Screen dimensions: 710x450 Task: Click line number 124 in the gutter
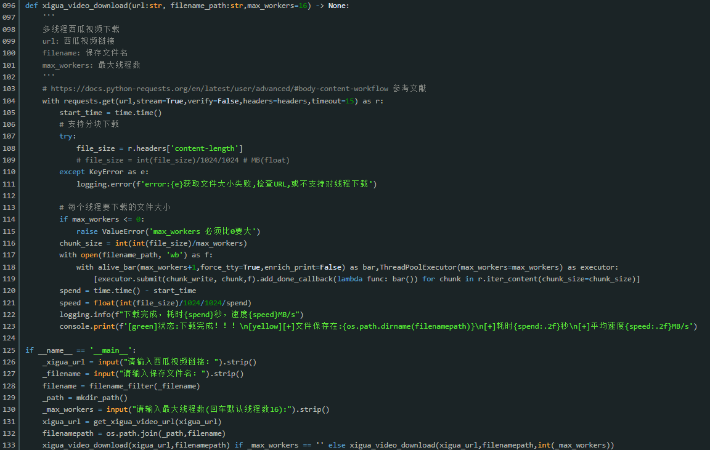coord(9,339)
